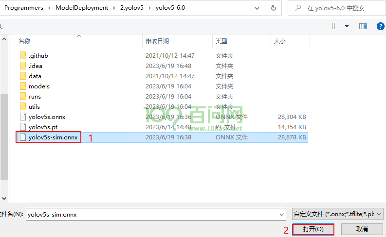Image resolution: width=386 pixels, height=237 pixels.
Task: Click the 打开(O) button
Action: 313,229
